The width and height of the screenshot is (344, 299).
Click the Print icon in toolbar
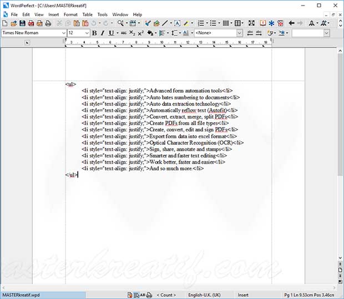click(x=48, y=23)
